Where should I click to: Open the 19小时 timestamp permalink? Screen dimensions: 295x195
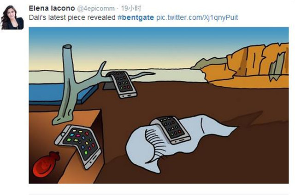(131, 8)
